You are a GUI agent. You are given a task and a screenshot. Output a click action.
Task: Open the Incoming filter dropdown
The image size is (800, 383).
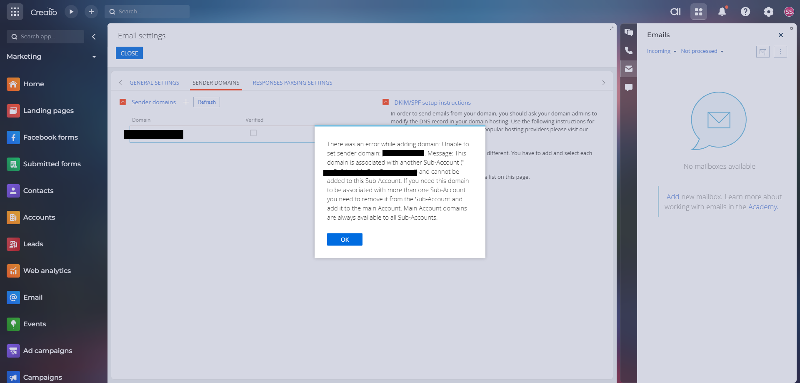coord(662,51)
